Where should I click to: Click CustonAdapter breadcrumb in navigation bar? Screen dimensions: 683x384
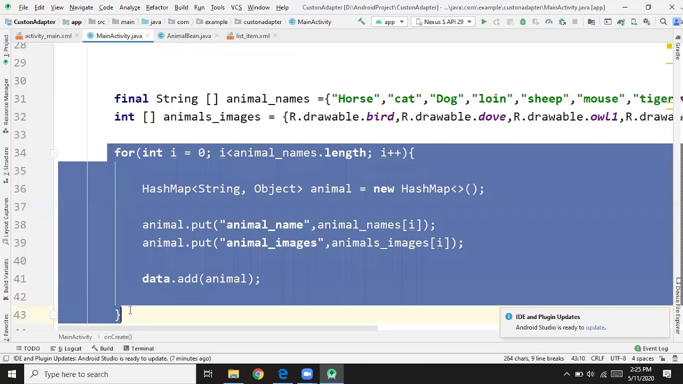(30, 22)
